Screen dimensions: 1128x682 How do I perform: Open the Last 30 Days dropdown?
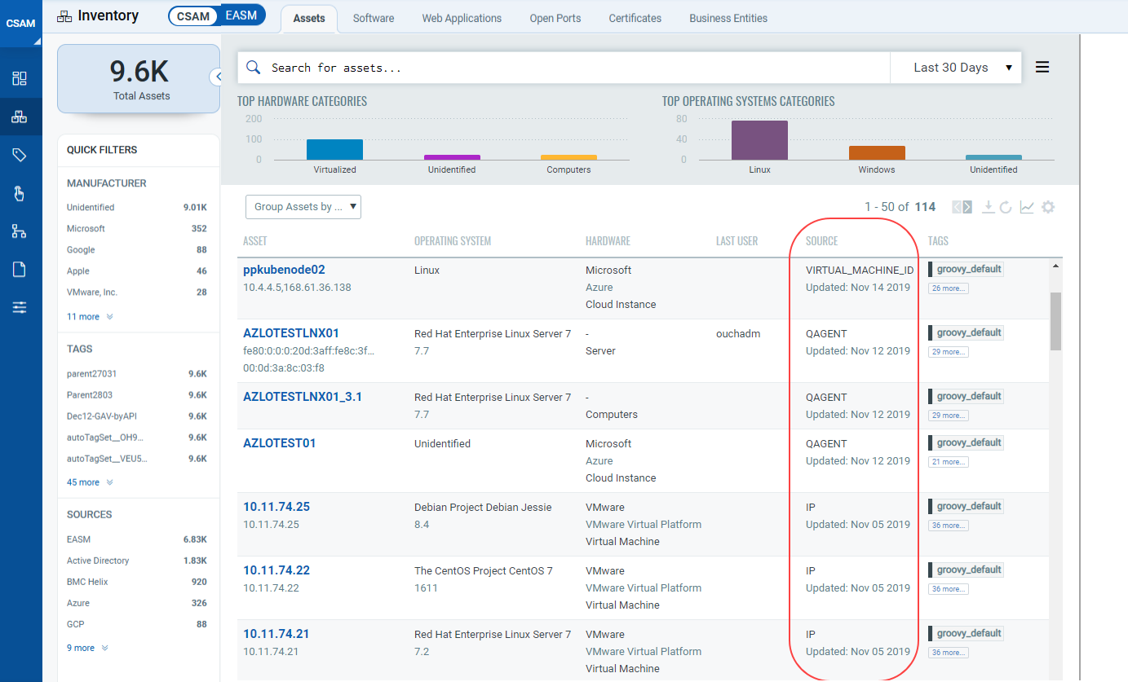956,68
